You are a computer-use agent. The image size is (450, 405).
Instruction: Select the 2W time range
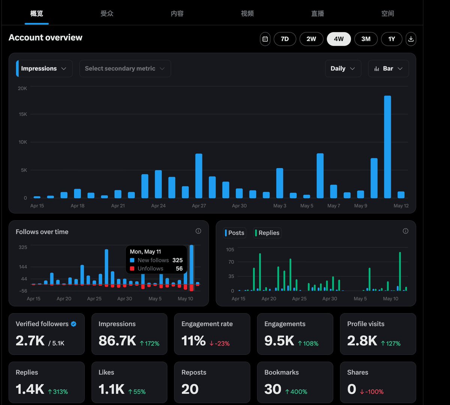click(x=311, y=39)
